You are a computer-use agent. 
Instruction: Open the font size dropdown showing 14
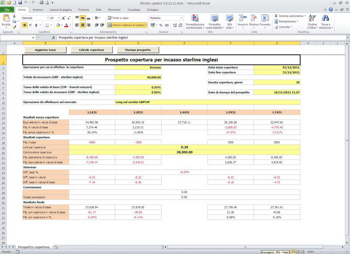click(59, 18)
